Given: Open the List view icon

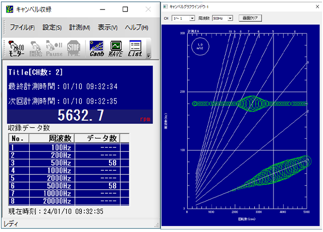Looking at the screenshot, I should point(135,49).
